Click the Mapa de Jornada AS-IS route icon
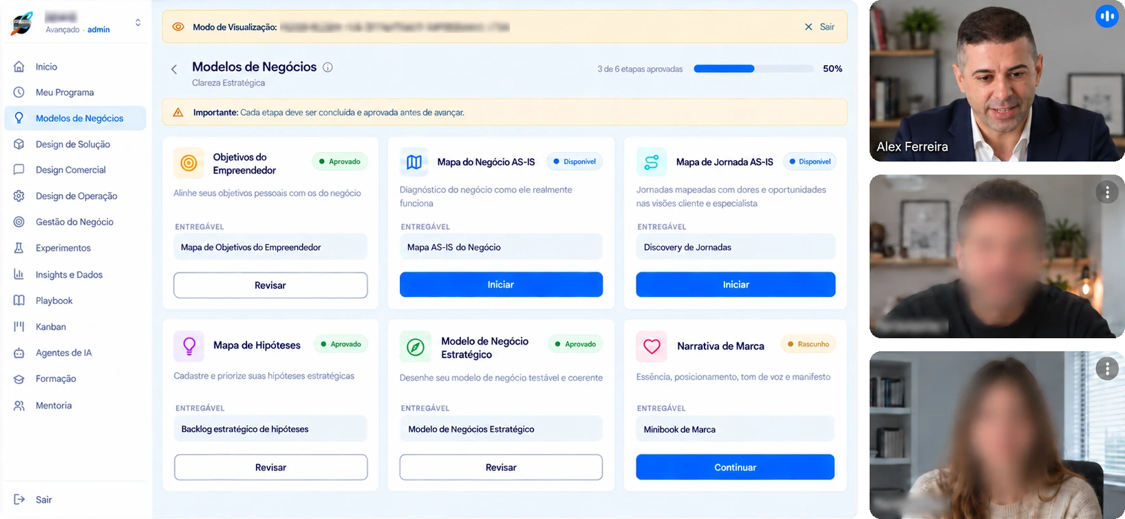The image size is (1125, 519). coord(651,162)
